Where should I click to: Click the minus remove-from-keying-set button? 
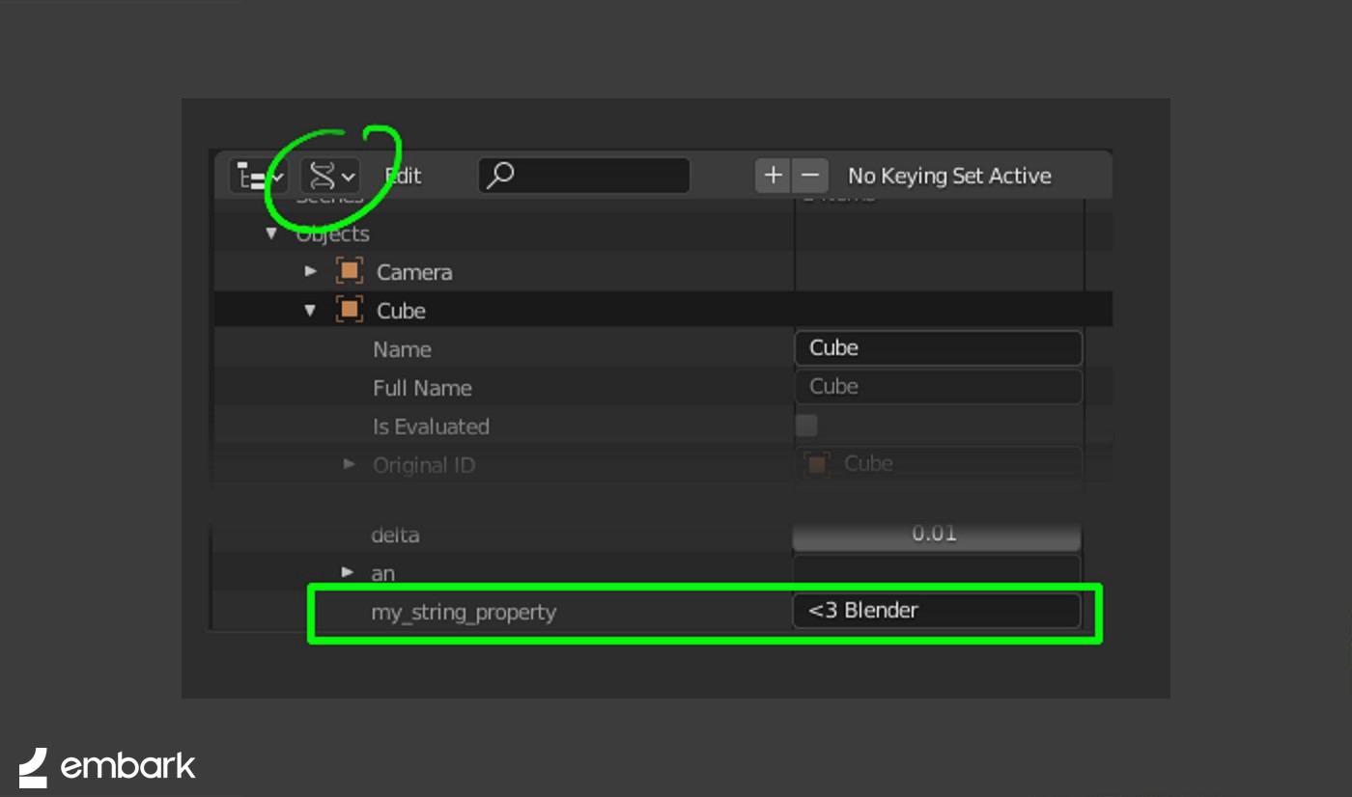click(x=810, y=176)
